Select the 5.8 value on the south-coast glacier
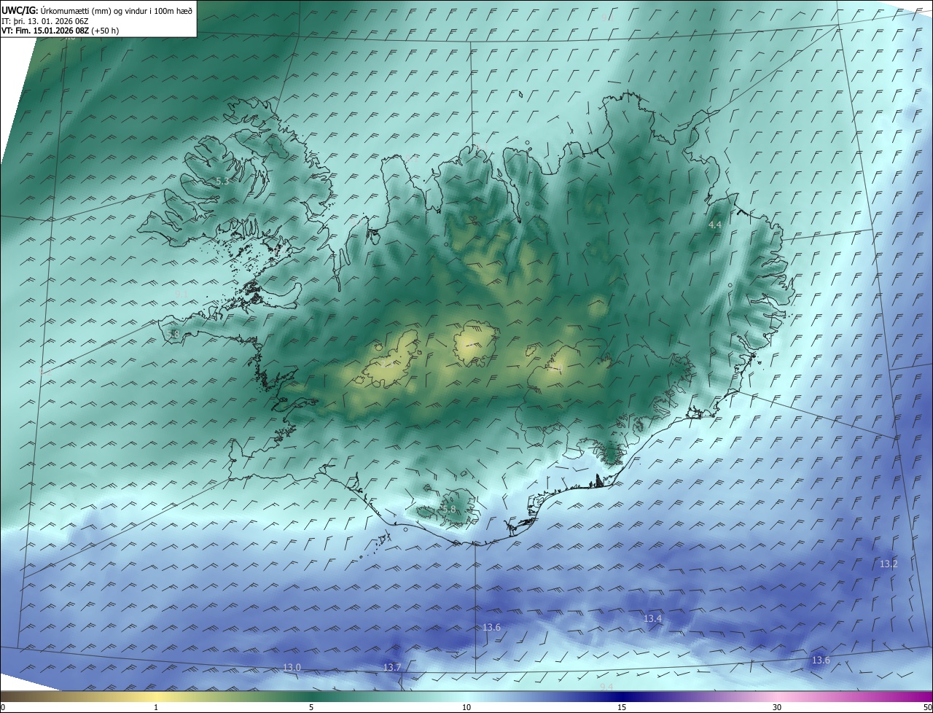 pyautogui.click(x=449, y=510)
